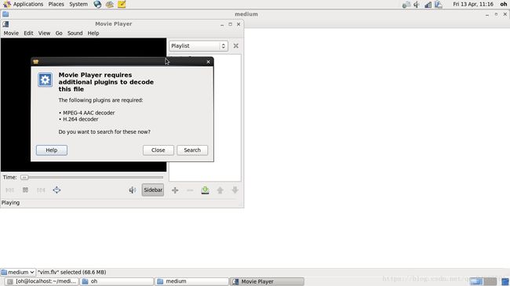Click the clock showing Fri 13 Apr
The height and width of the screenshot is (286, 510).
tap(473, 4)
